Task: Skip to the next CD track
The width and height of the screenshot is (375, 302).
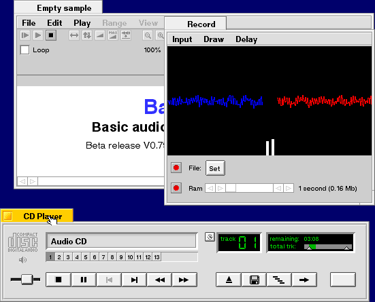Action: click(x=134, y=280)
